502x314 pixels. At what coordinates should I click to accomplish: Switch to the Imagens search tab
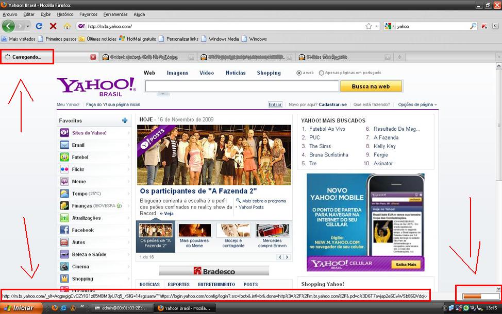[177, 73]
